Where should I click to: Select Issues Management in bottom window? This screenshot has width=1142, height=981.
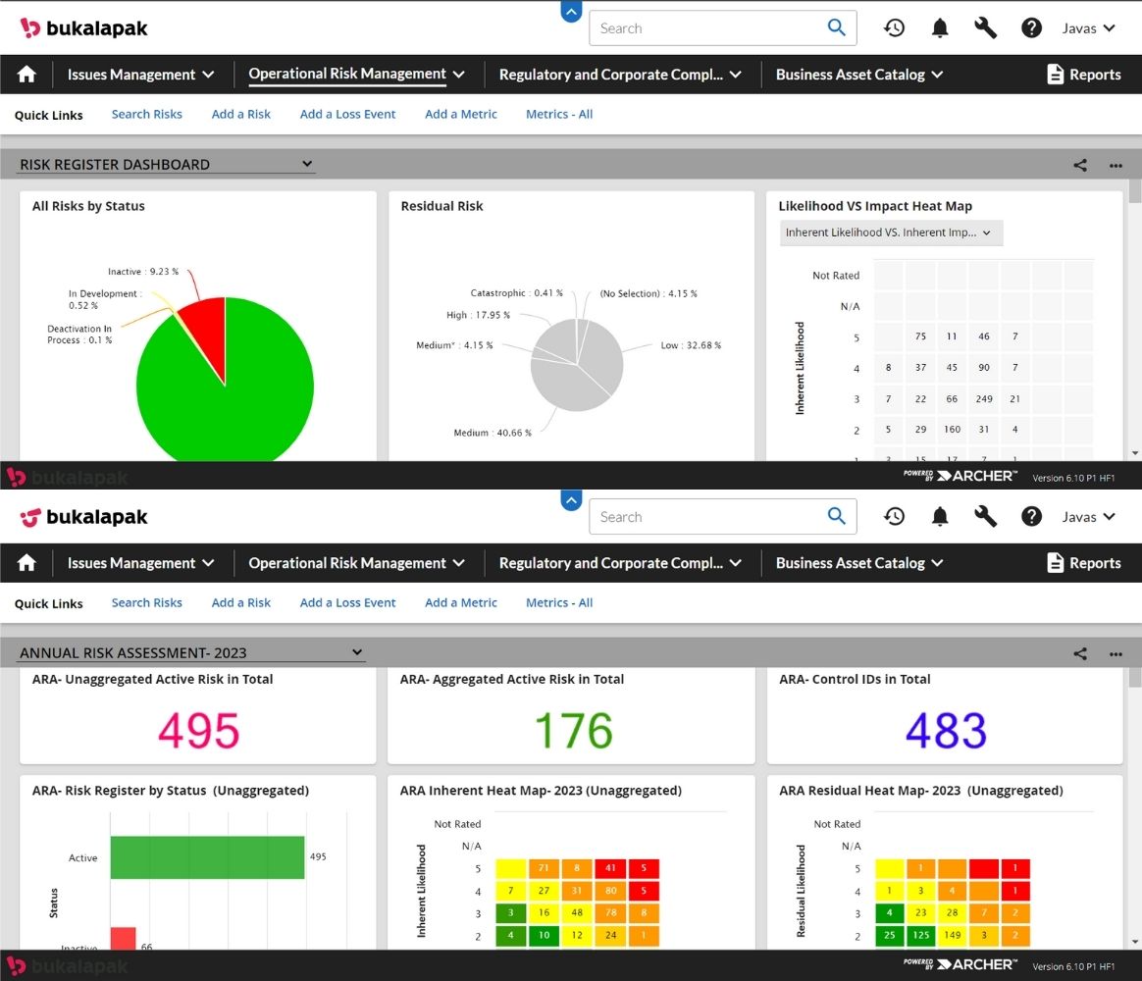[131, 563]
